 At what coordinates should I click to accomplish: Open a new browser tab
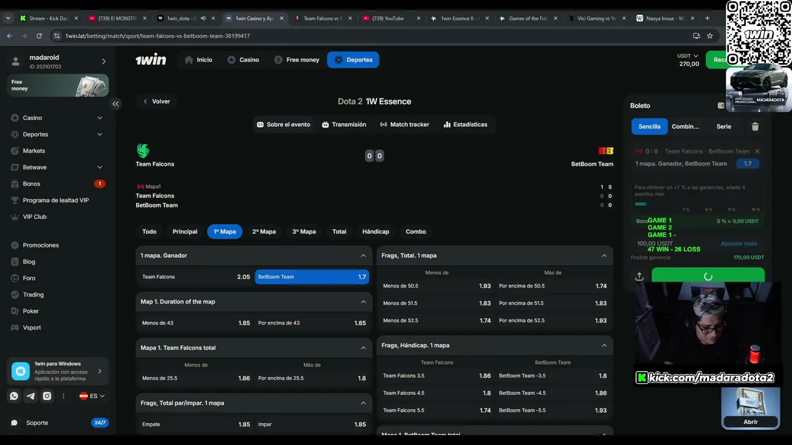pyautogui.click(x=707, y=19)
